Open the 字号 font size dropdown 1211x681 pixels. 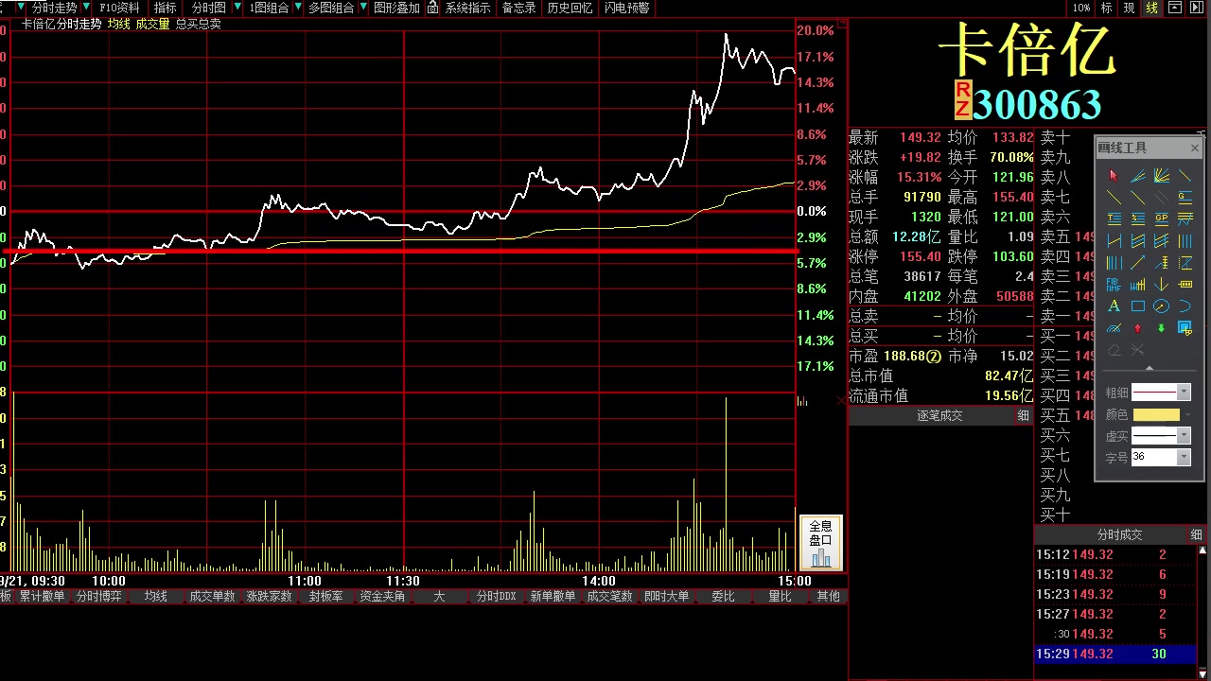pyautogui.click(x=1184, y=457)
